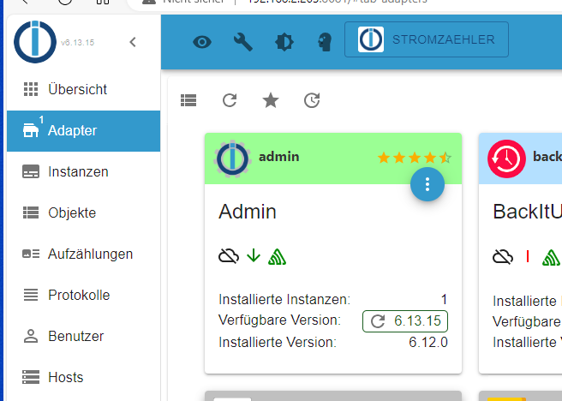The width and height of the screenshot is (562, 401).
Task: Click the STROMZAEHLER host button
Action: click(x=427, y=39)
